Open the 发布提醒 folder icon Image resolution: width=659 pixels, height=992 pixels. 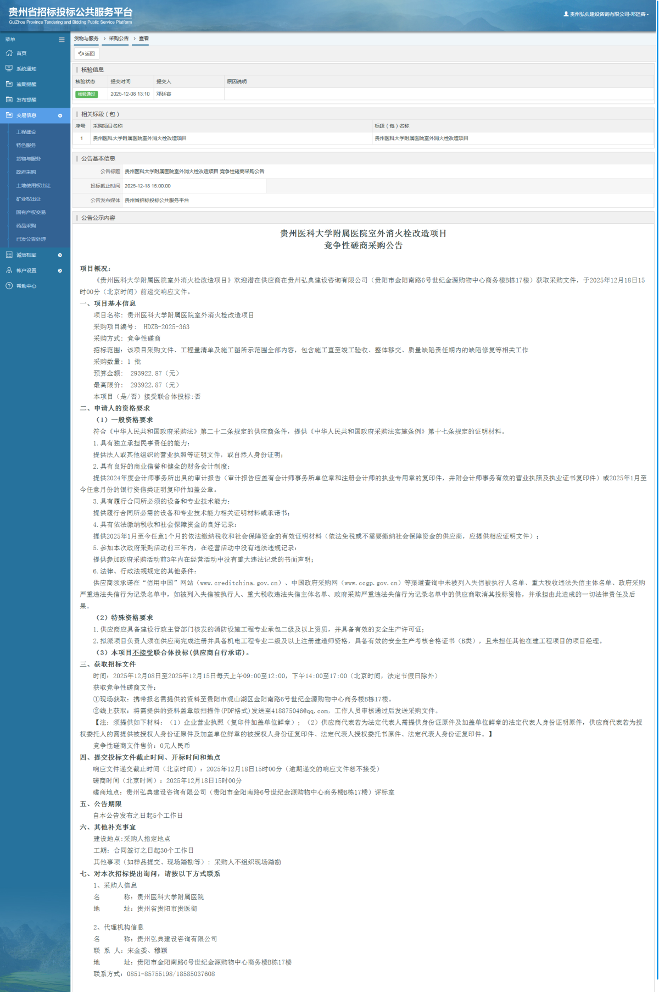point(9,99)
